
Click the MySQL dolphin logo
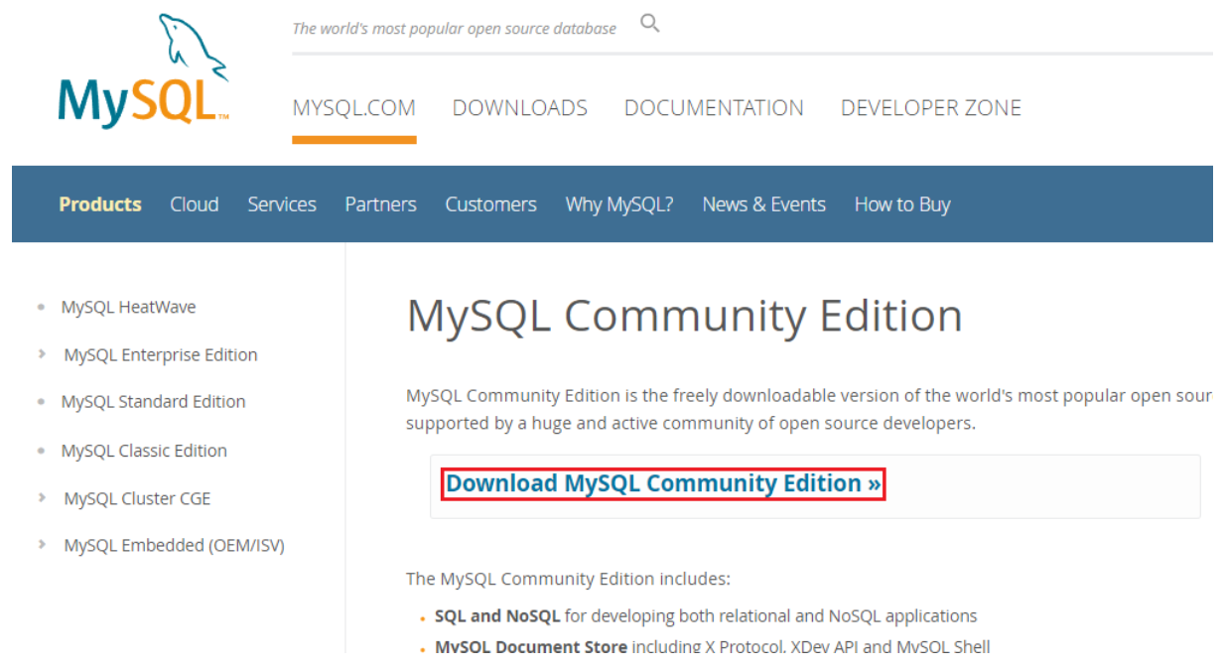[144, 72]
